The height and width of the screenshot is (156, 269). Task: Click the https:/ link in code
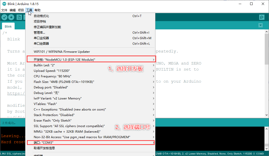tap(16, 93)
